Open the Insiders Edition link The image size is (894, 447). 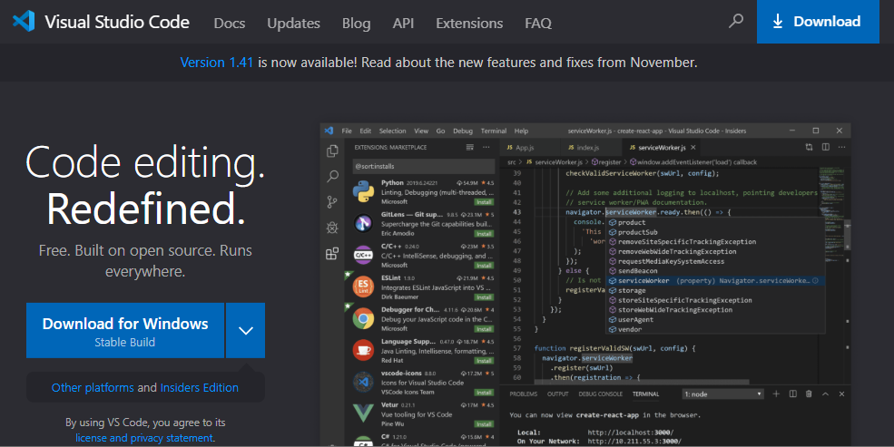coord(200,387)
